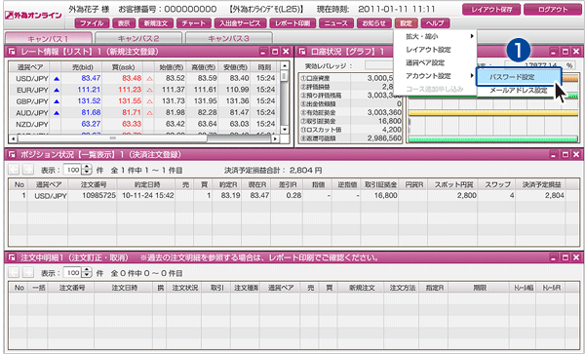The image size is (585, 354).
Task: Go to previous page in ポジション状況 panel
Action: pyautogui.click(x=14, y=170)
